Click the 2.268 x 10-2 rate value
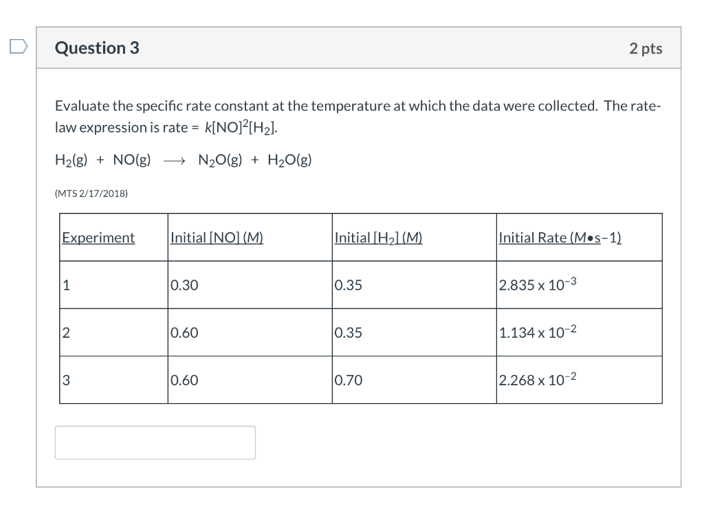Screen dimensions: 704x513 point(536,379)
